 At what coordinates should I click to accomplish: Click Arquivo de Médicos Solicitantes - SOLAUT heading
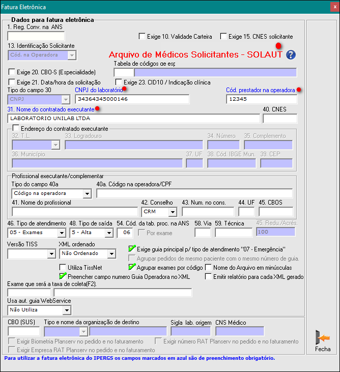pyautogui.click(x=195, y=54)
